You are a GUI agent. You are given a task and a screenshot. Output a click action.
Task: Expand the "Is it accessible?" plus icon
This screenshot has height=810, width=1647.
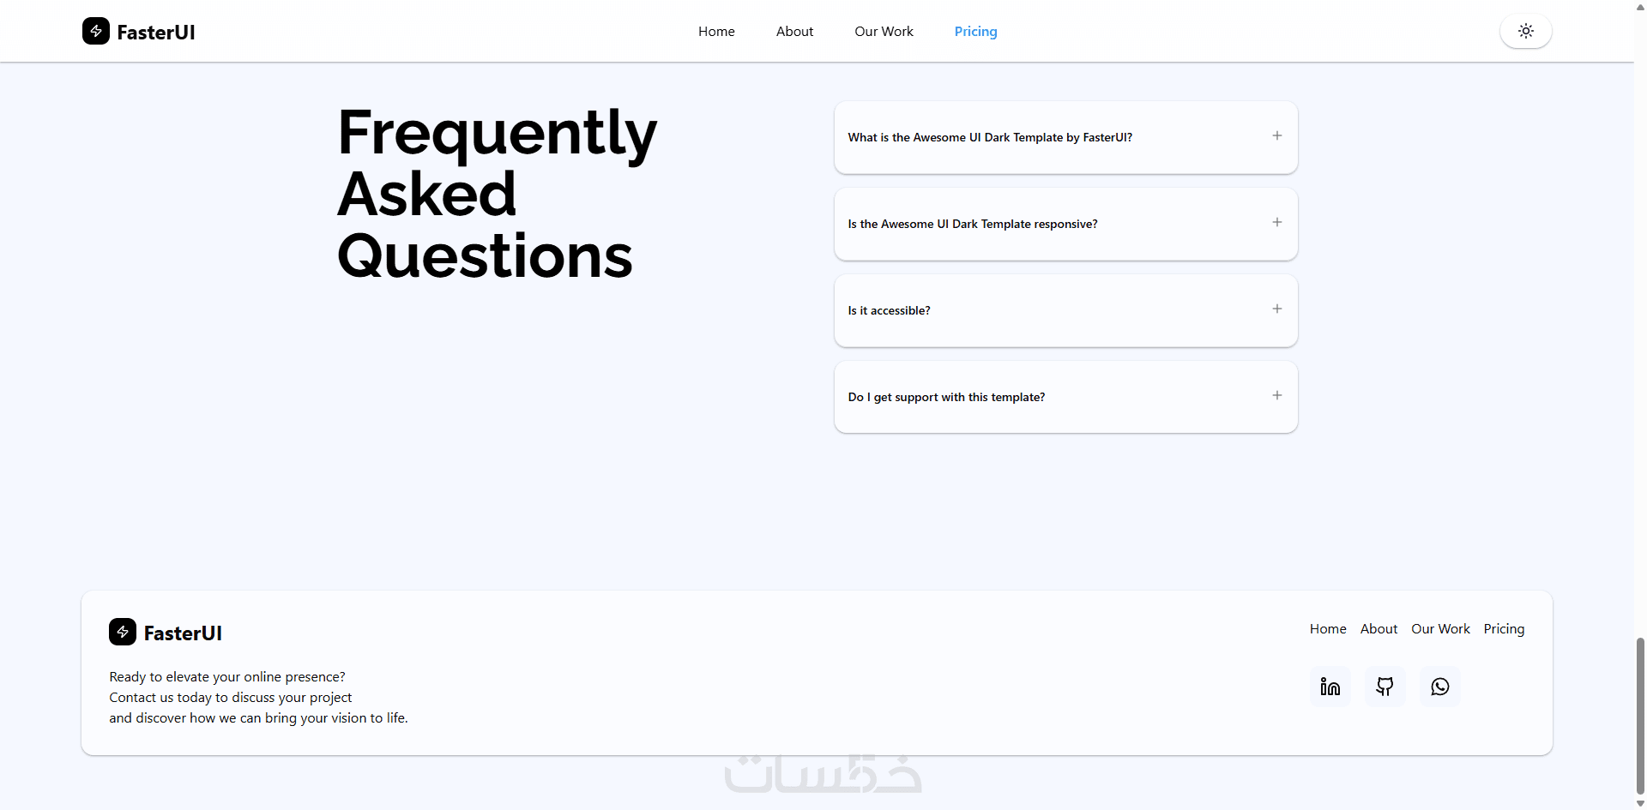[1276, 309]
